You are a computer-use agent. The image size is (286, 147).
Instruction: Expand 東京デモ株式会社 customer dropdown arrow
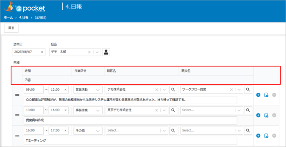(164, 110)
